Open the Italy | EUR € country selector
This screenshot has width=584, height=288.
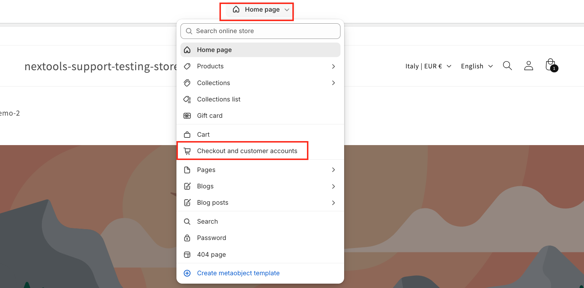point(428,66)
